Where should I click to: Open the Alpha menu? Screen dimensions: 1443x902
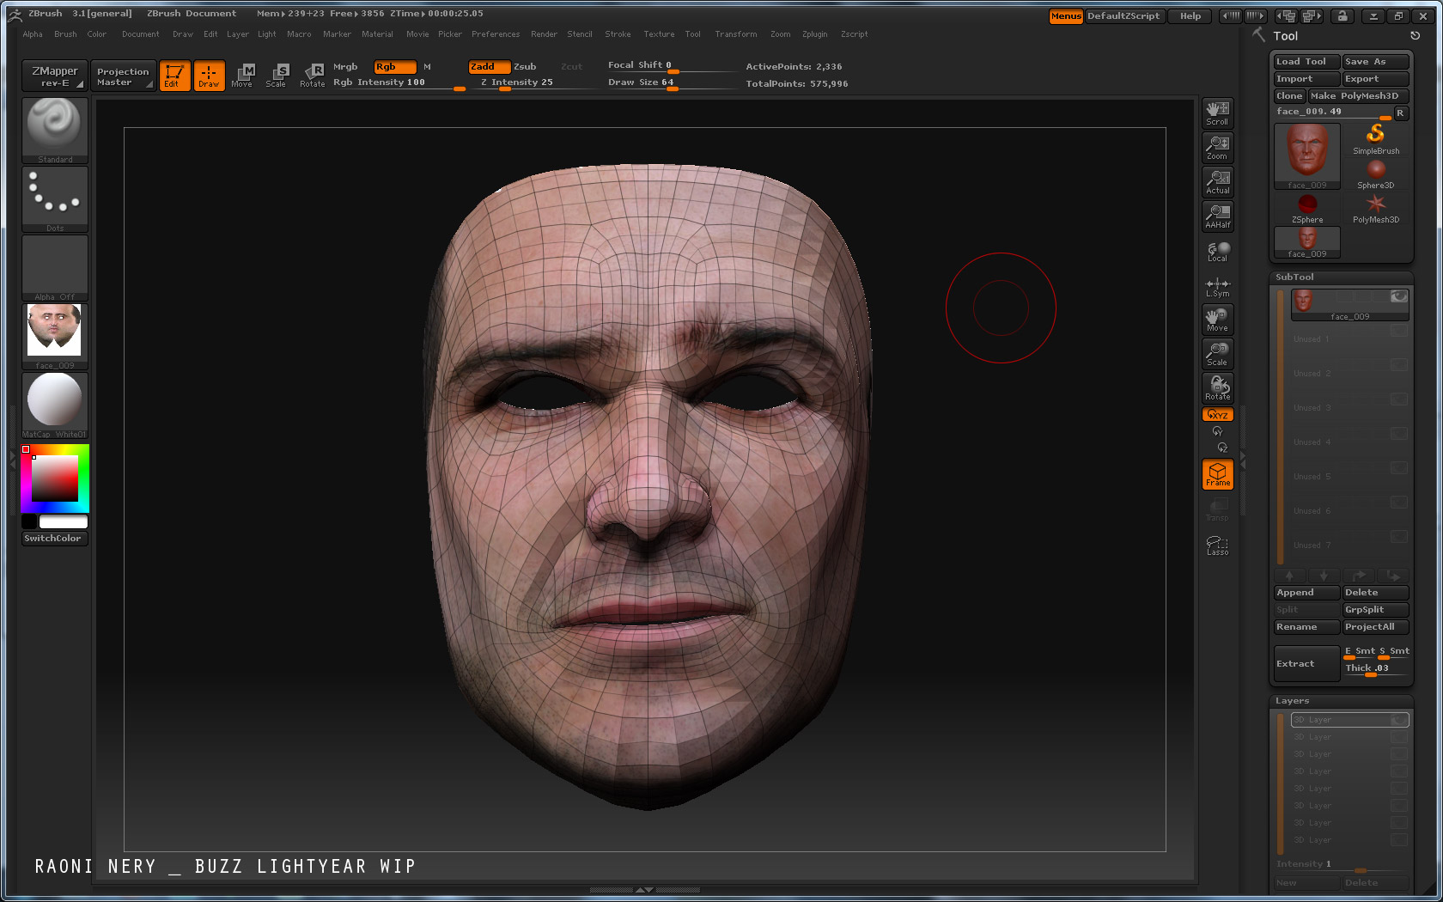click(x=33, y=34)
